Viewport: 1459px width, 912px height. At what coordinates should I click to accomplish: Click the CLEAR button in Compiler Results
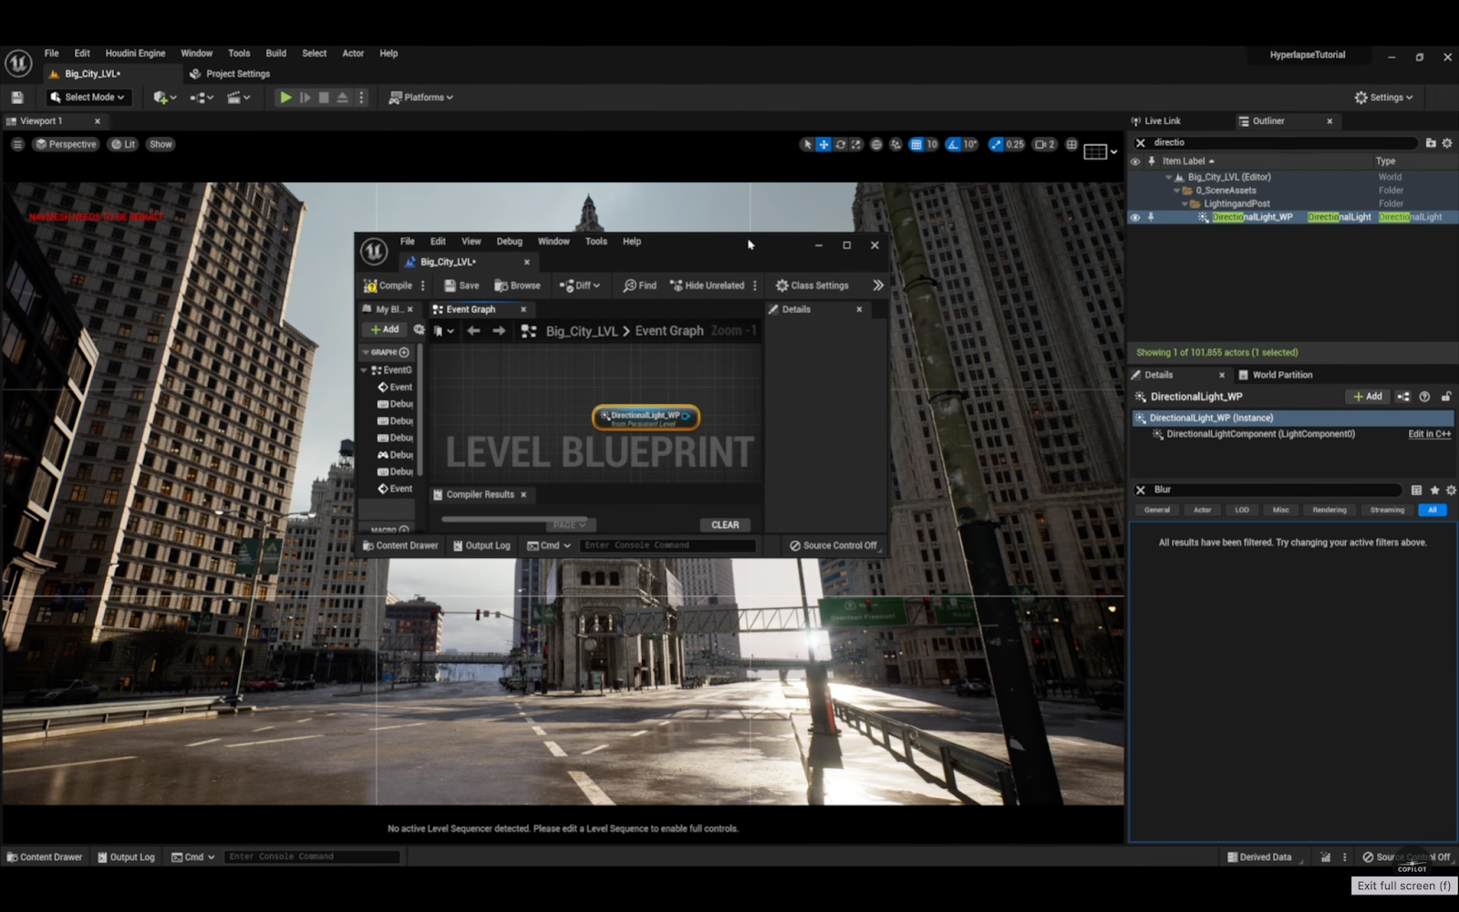(x=725, y=525)
